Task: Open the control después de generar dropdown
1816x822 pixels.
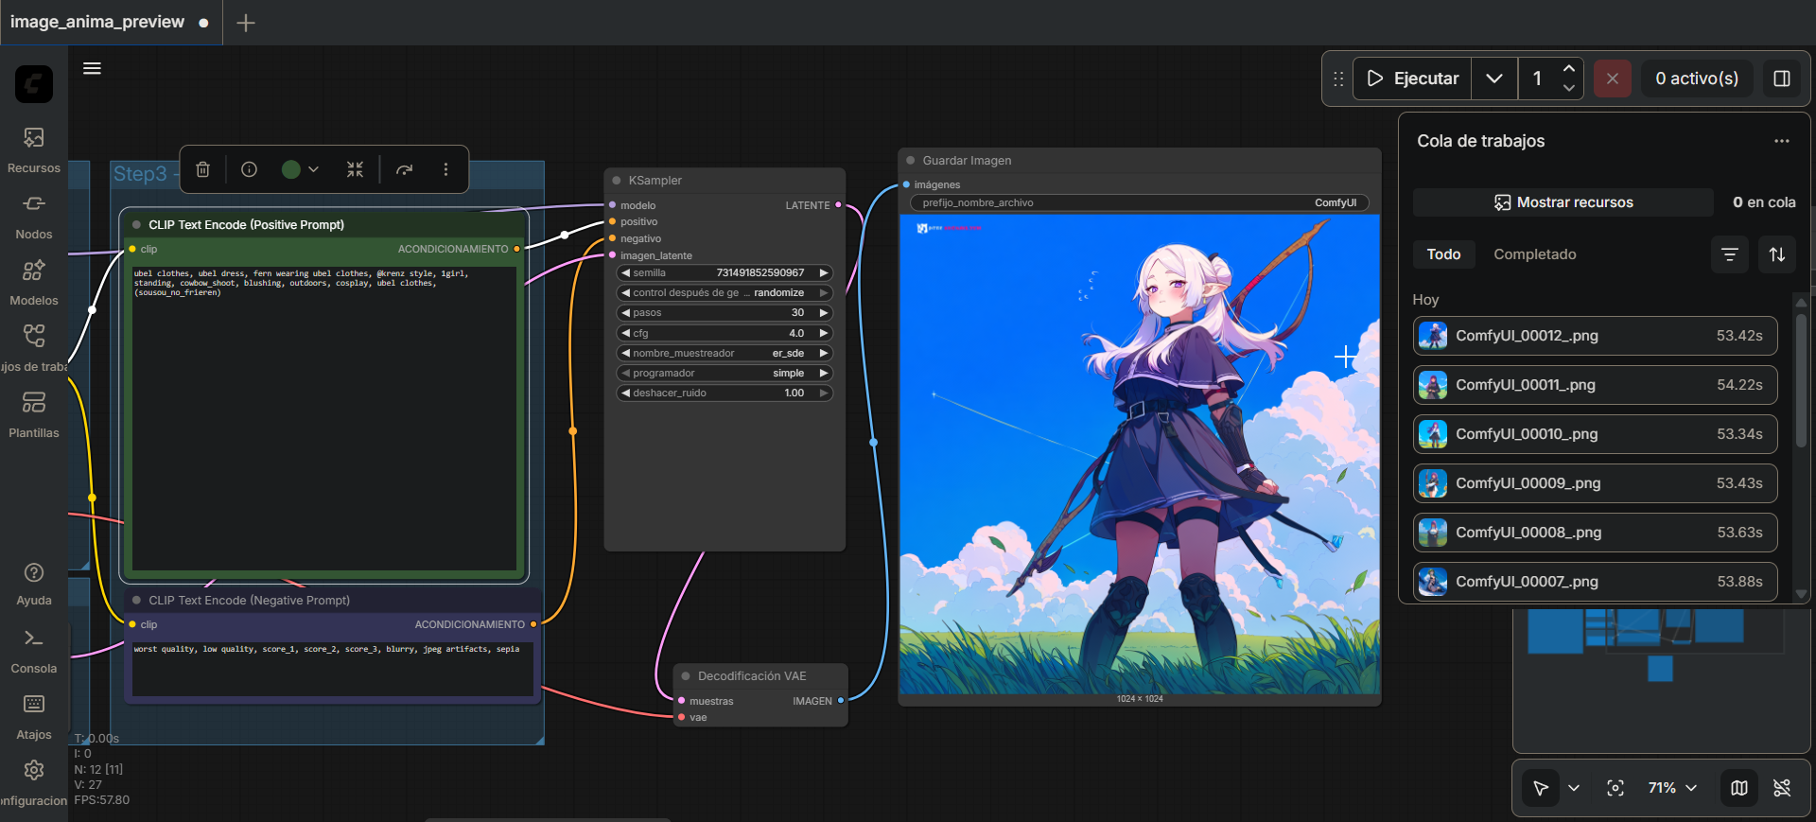Action: [x=725, y=293]
